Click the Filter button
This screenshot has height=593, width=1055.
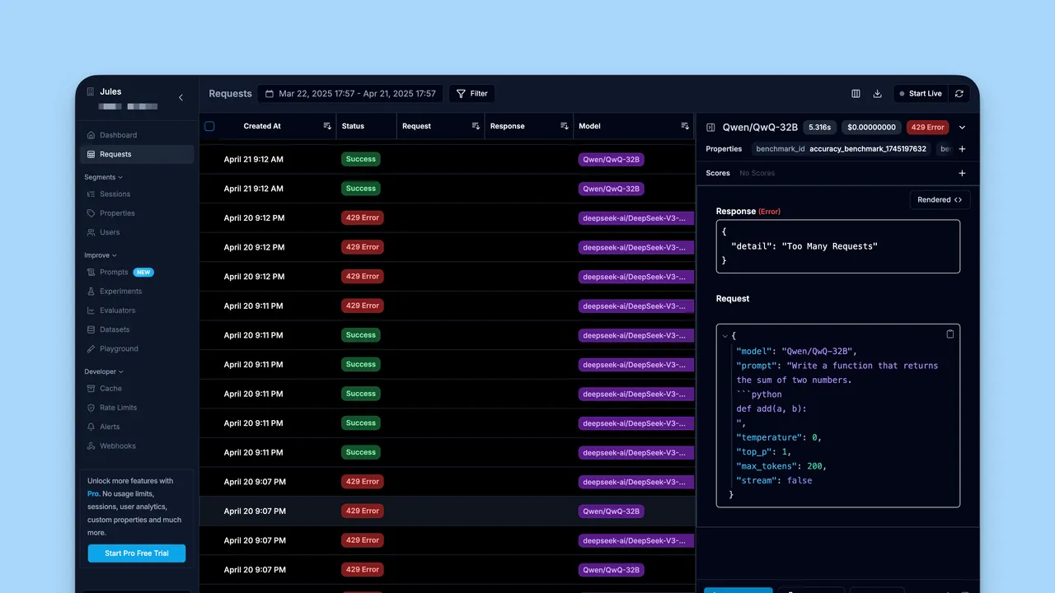tap(472, 94)
